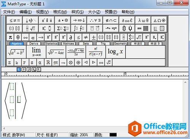
Task: Insert sqrt(a²+b²) expression
Action: tap(16, 52)
